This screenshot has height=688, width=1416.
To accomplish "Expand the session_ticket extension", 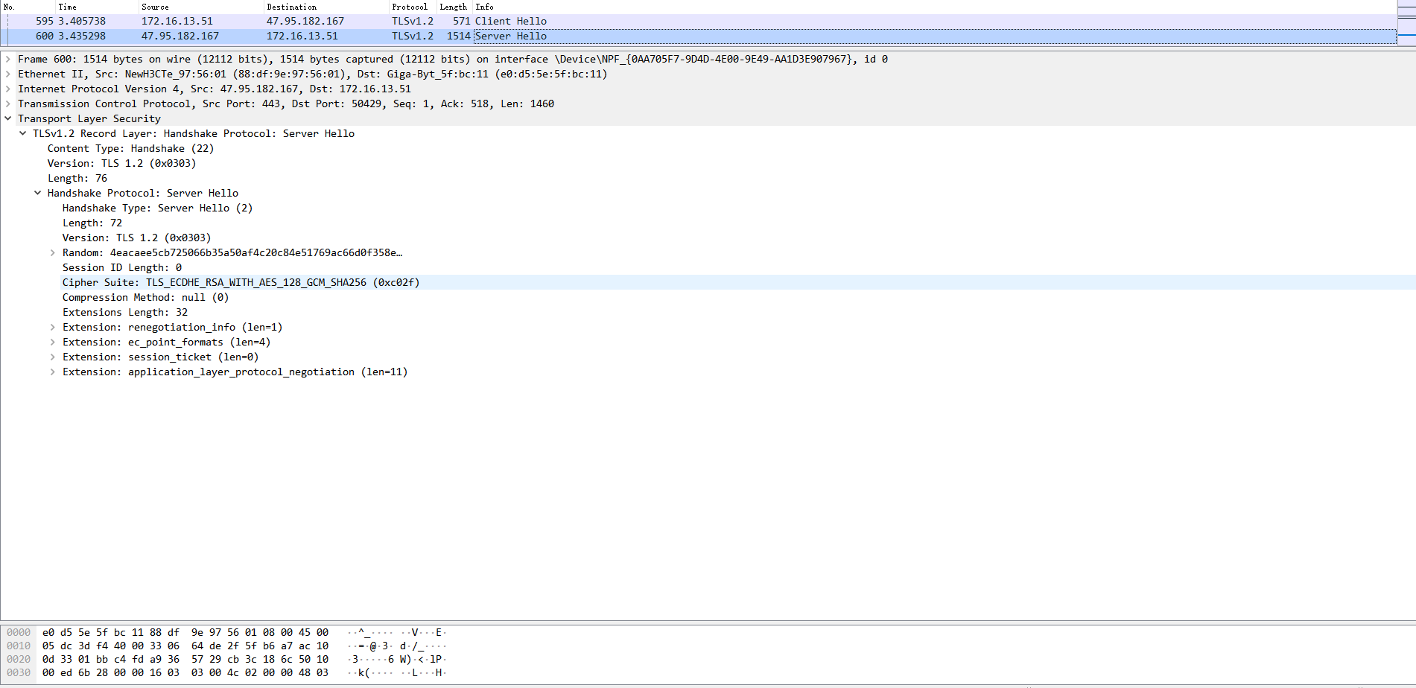I will coord(53,357).
